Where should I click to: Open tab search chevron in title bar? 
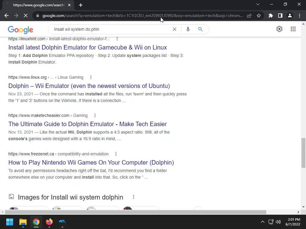(258, 4)
